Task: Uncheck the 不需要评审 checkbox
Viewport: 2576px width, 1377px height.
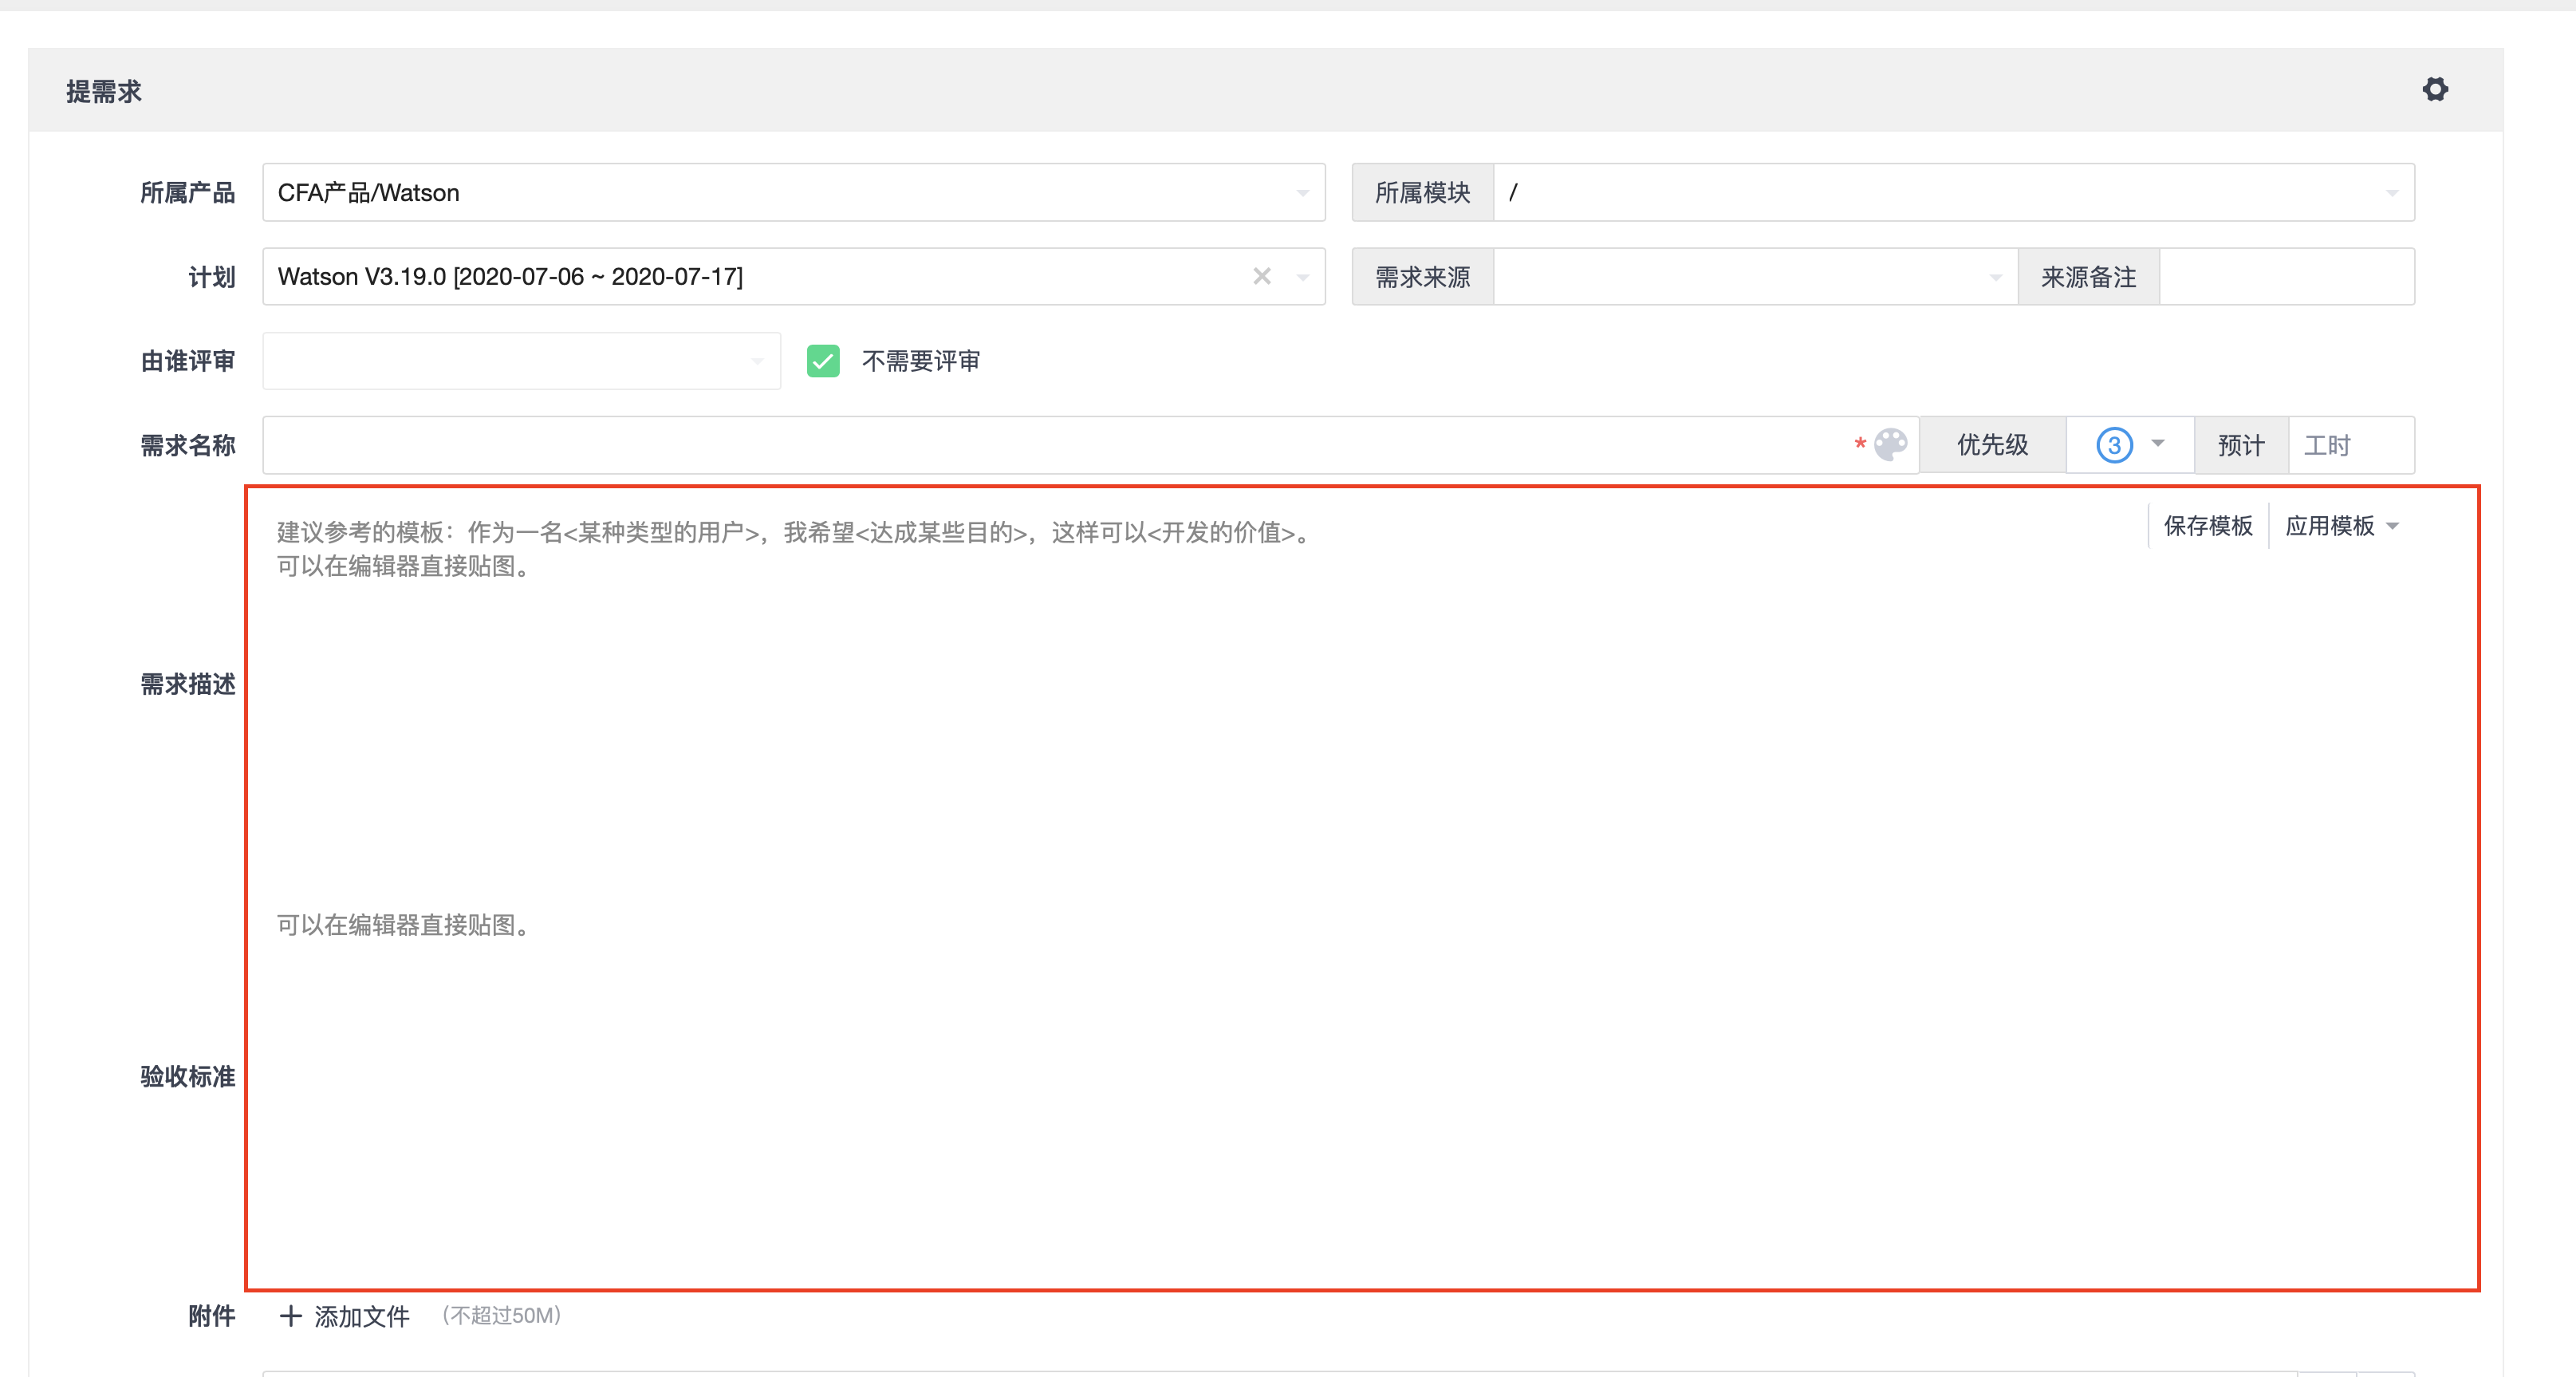Action: (x=823, y=361)
